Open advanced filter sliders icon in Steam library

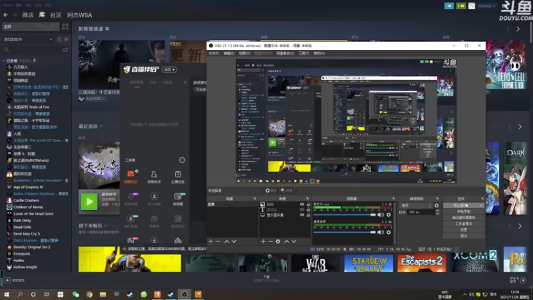65,50
